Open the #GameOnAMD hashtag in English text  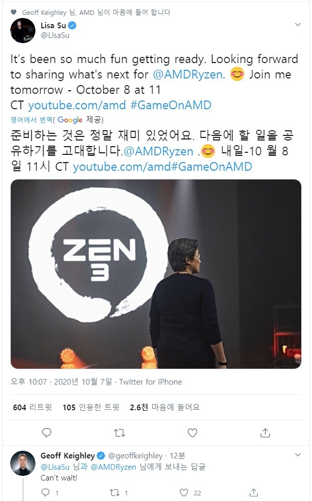(171, 105)
